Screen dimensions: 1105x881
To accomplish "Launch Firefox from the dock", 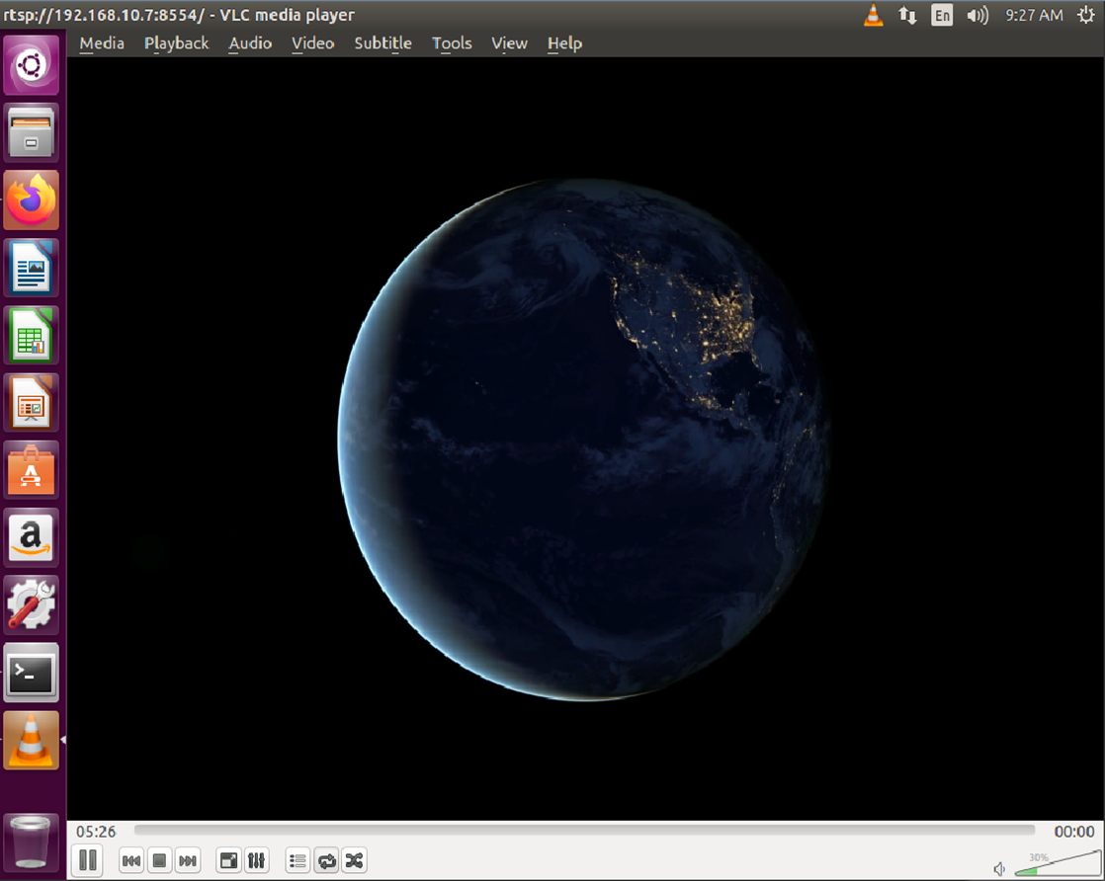I will (x=31, y=200).
